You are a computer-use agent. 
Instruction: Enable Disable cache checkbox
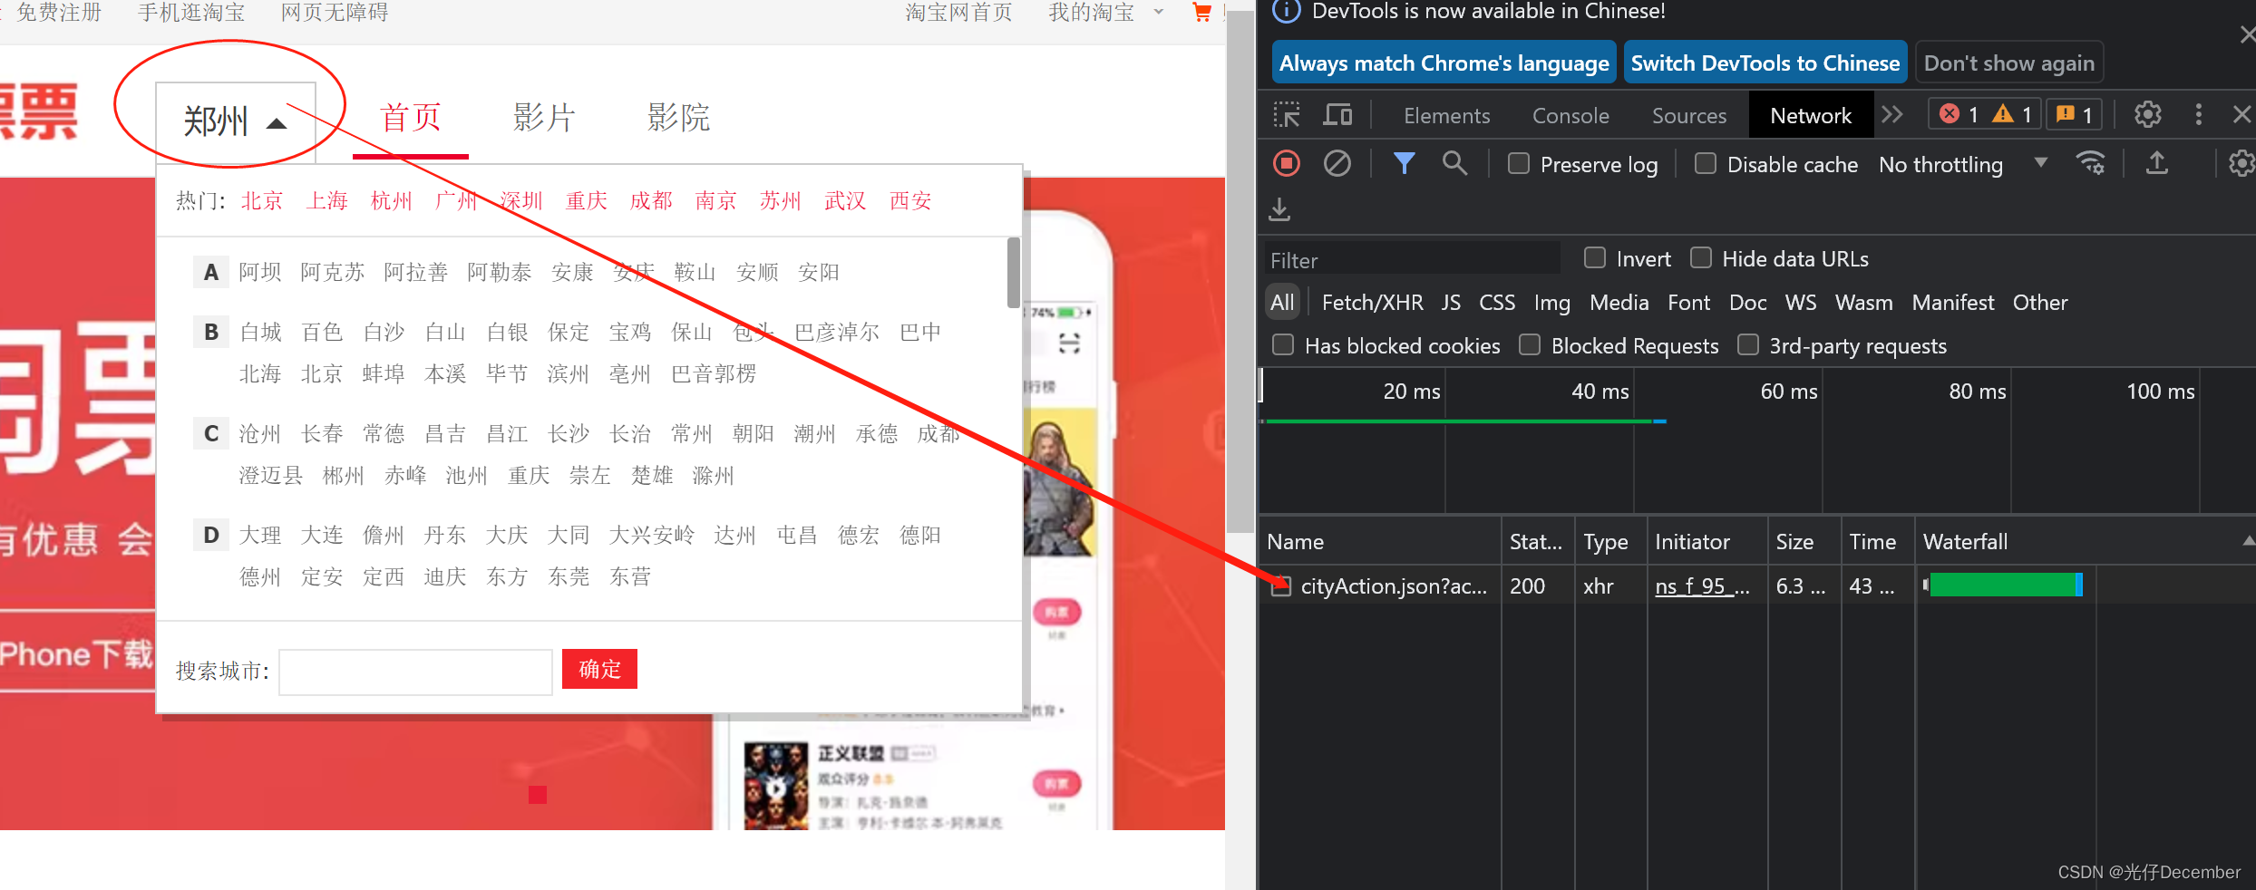click(x=1706, y=163)
